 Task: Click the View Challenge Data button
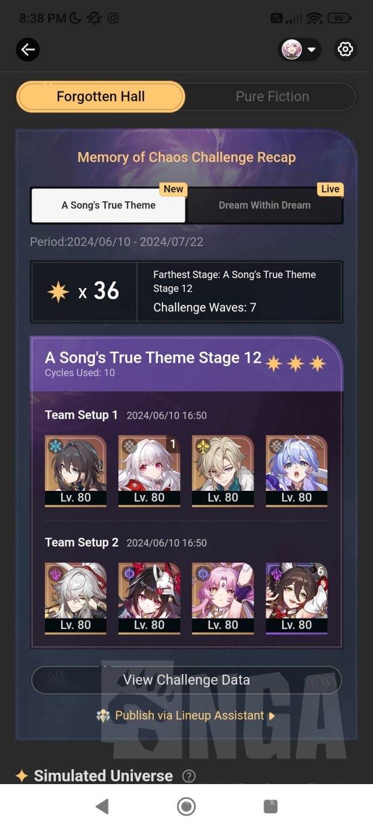tap(186, 680)
